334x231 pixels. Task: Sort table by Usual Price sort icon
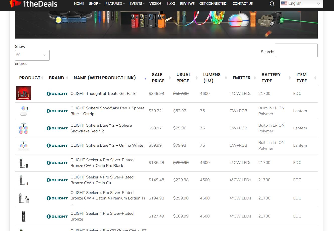click(196, 78)
